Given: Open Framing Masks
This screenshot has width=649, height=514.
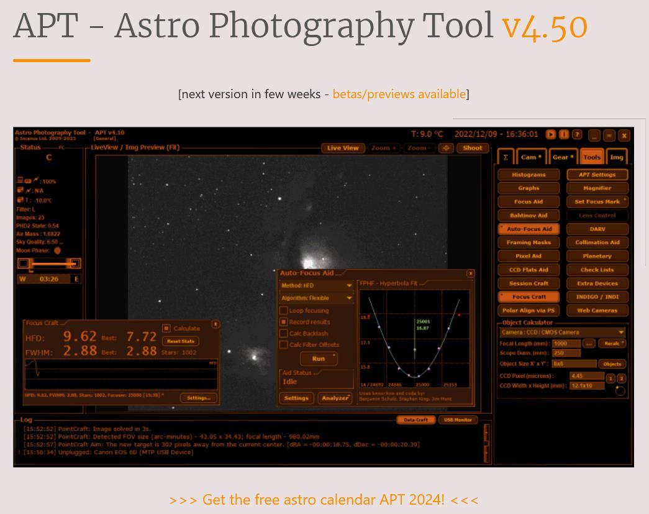Looking at the screenshot, I should coord(529,242).
